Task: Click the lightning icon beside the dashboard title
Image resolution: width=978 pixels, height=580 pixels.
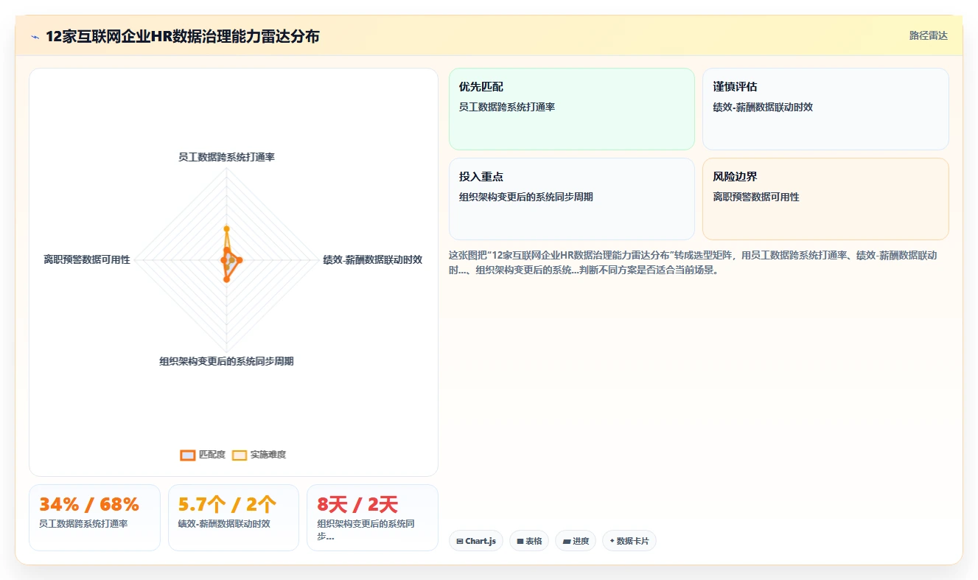Action: click(35, 37)
